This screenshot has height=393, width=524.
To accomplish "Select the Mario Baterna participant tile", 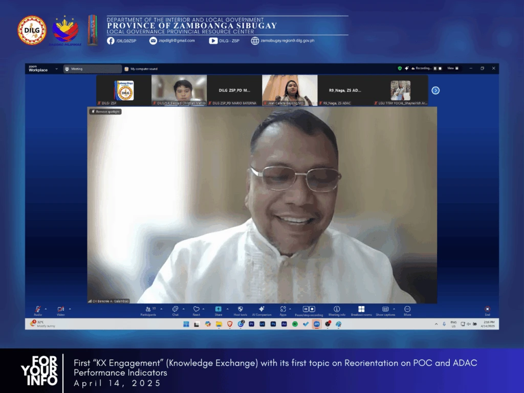I will (x=234, y=90).
